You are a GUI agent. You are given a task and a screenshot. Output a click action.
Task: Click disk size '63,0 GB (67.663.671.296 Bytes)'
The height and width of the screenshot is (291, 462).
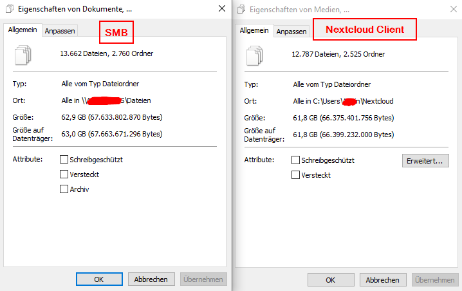[112, 134]
